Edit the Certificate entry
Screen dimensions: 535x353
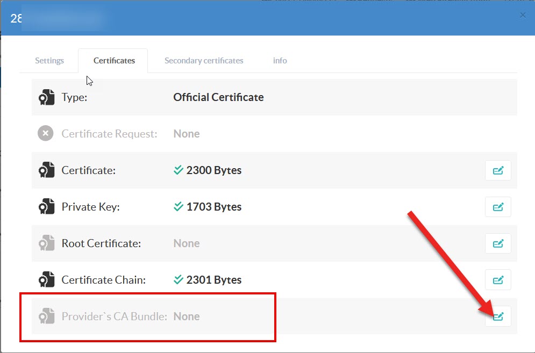point(498,170)
